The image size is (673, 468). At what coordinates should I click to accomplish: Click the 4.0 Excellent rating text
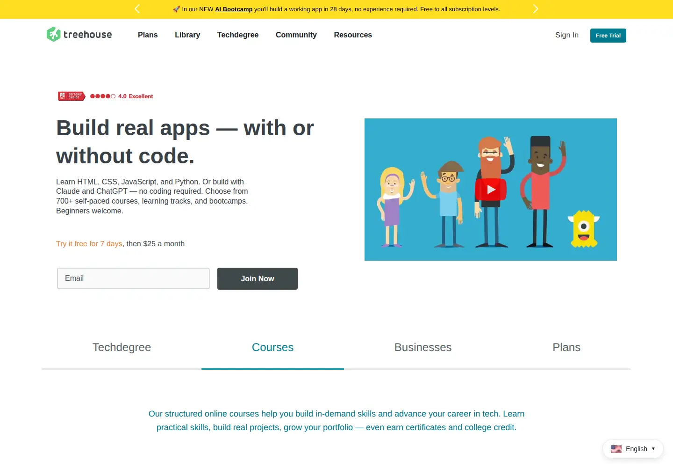click(x=136, y=96)
